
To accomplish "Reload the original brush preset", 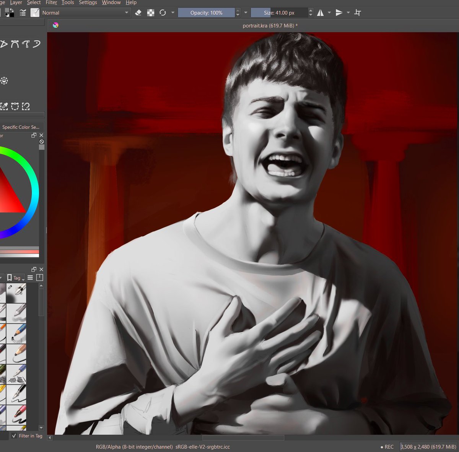I will tap(163, 13).
